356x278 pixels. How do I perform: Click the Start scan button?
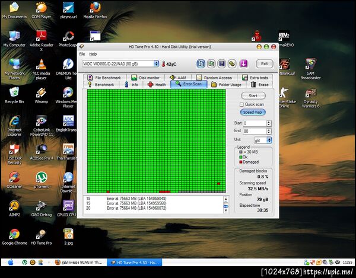click(253, 95)
